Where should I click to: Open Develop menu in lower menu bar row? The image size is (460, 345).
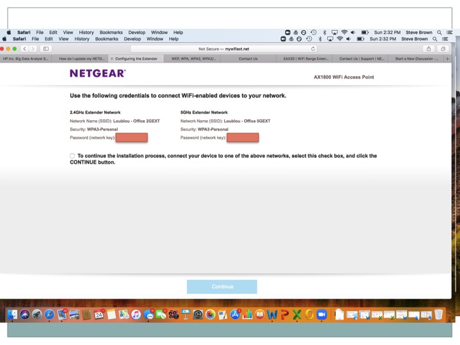pyautogui.click(x=132, y=39)
